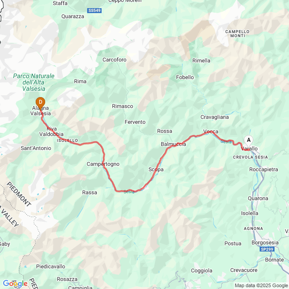This screenshot has height=289, width=289.
Task: Click the Campertogno town label
Action: click(x=103, y=164)
